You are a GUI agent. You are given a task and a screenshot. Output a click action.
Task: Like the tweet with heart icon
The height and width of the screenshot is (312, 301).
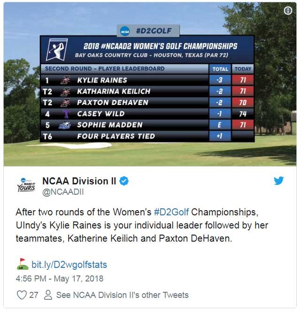(21, 295)
